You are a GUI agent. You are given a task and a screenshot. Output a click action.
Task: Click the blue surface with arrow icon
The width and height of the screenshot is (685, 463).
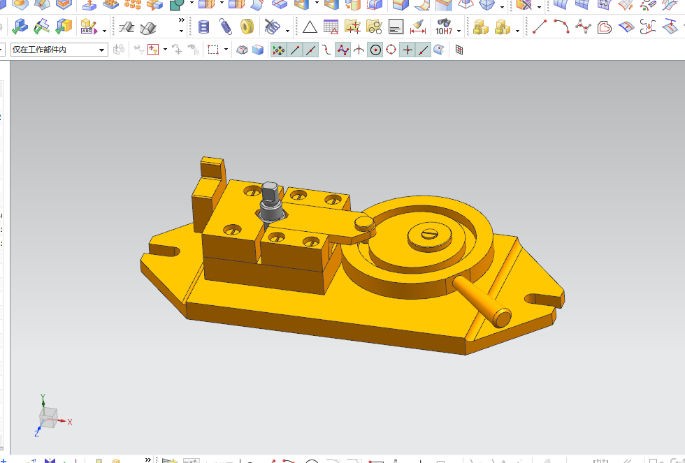pyautogui.click(x=626, y=27)
